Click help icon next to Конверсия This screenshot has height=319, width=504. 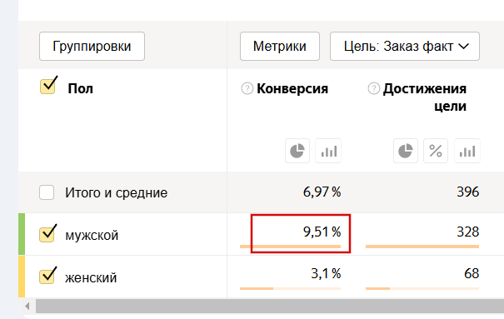click(247, 88)
